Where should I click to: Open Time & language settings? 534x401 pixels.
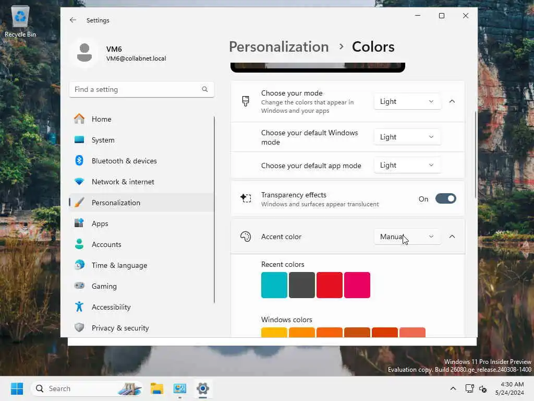point(141,265)
